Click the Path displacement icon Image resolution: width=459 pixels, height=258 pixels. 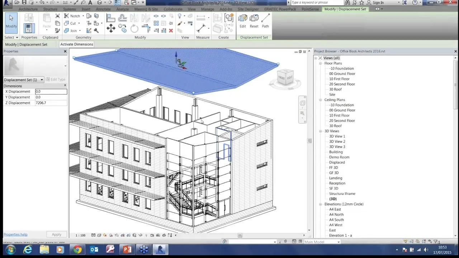(265, 21)
